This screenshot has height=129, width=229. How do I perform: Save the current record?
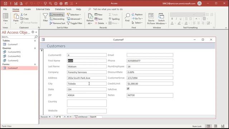point(99,19)
